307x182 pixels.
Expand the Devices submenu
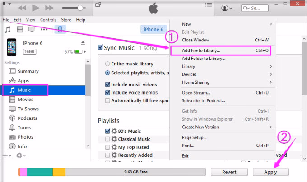pyautogui.click(x=223, y=74)
